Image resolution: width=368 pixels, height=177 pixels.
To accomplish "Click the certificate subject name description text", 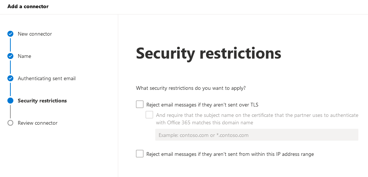I will coord(257,119).
